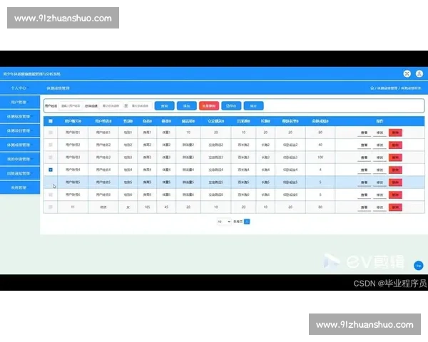
Task: Click the fourth blue toolbar button after batch delete
Action: (231, 106)
